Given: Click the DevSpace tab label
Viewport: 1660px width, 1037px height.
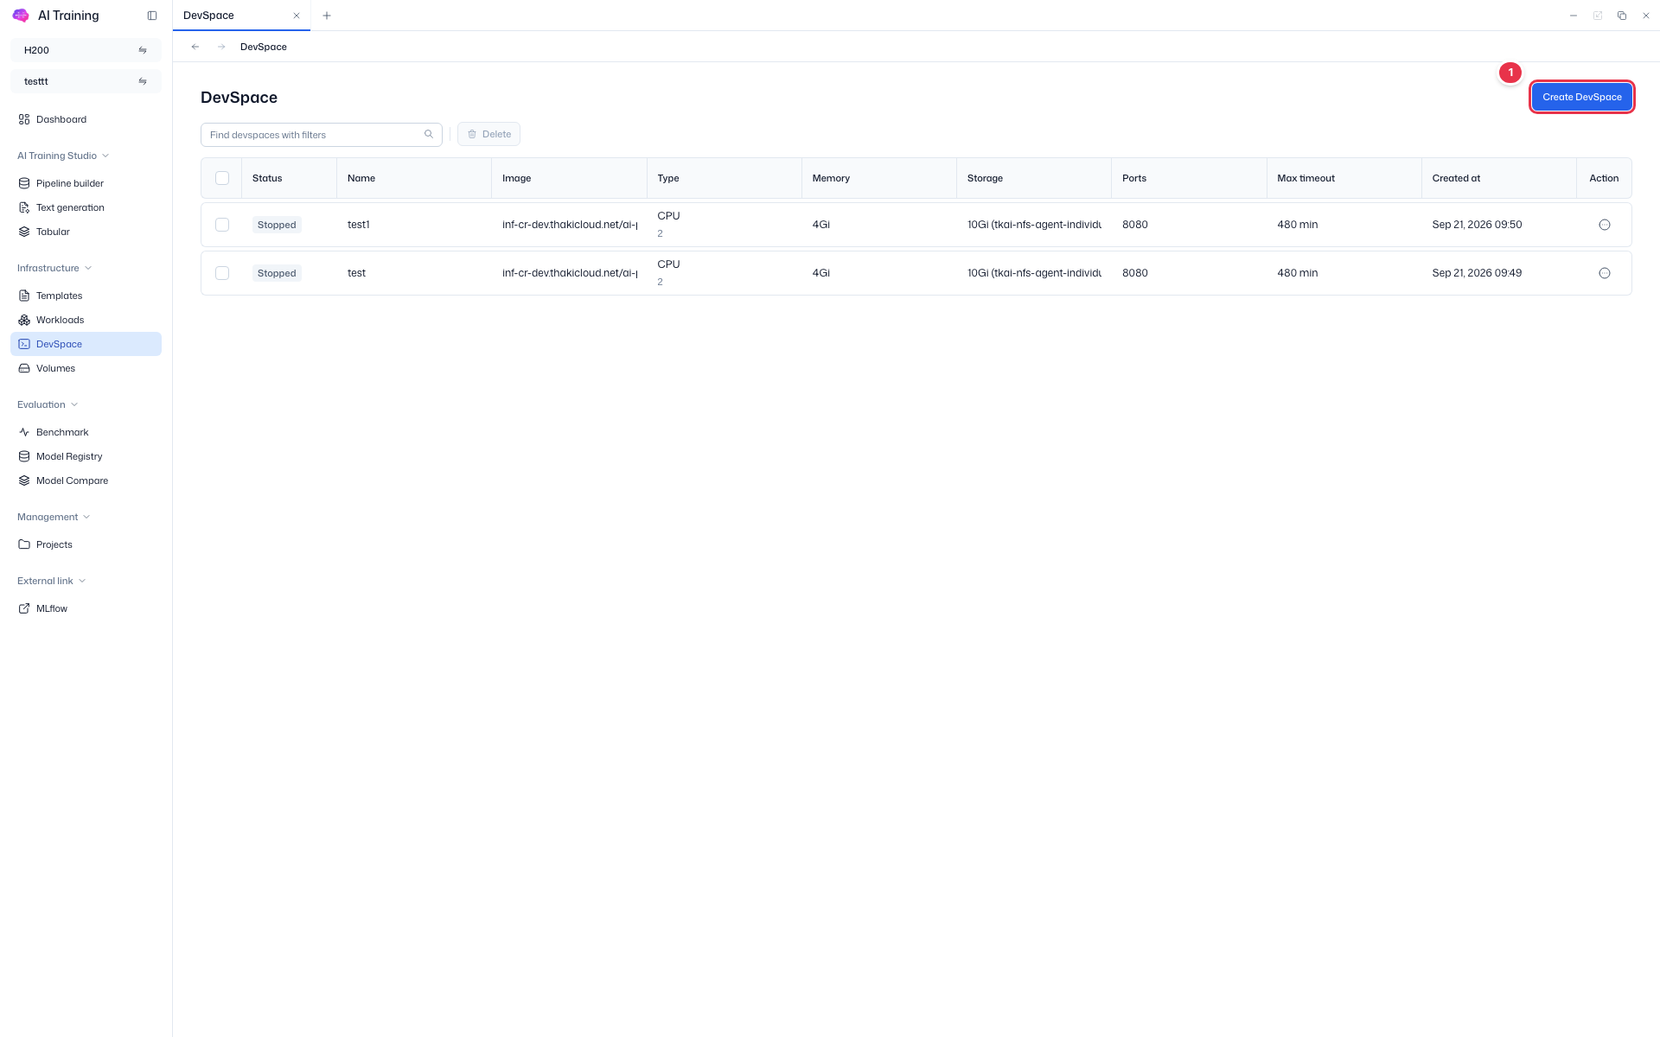Looking at the screenshot, I should tap(208, 16).
